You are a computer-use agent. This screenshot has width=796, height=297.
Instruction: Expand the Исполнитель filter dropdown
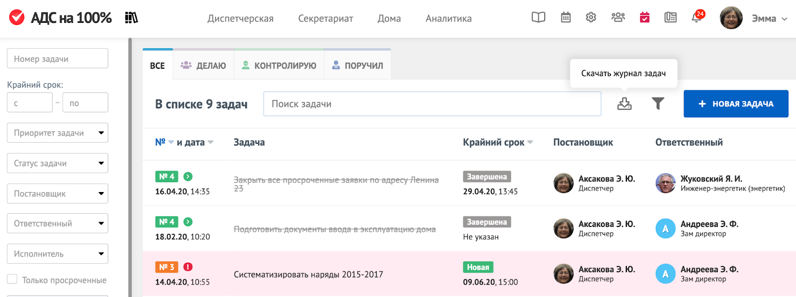point(58,254)
